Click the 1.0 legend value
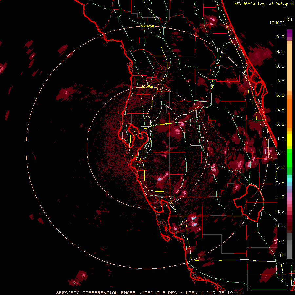The image size is (295, 295). pos(280,197)
